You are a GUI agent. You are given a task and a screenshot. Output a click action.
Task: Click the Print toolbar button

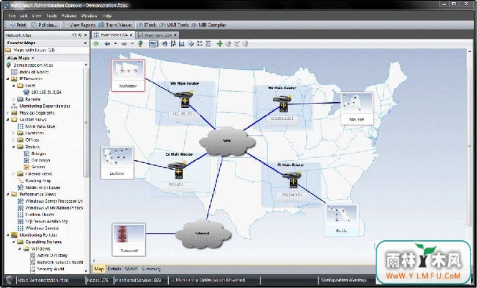click(18, 25)
